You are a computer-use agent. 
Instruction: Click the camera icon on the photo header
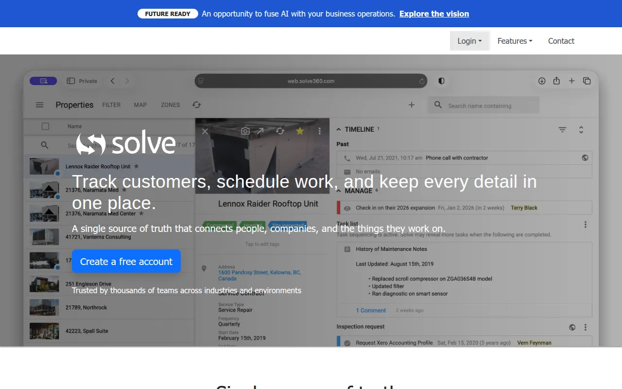245,131
